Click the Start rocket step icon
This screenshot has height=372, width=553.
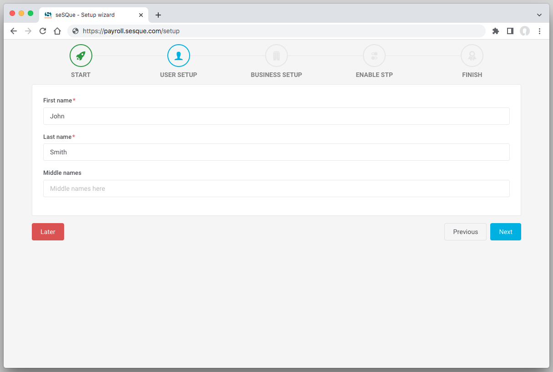[x=81, y=56]
